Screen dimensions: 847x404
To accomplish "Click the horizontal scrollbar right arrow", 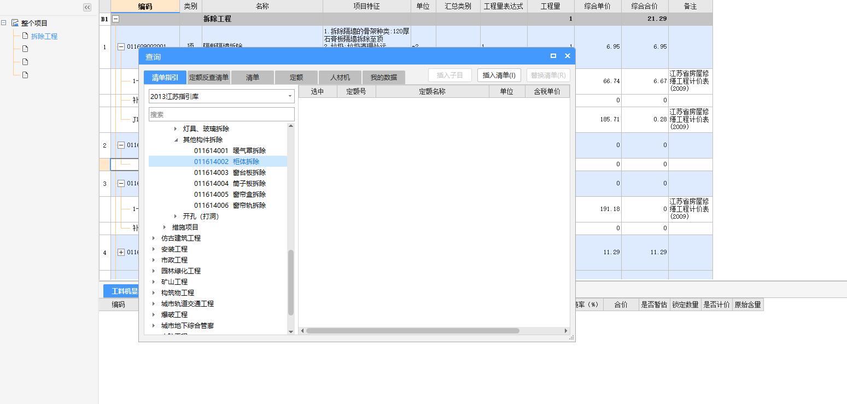I will [566, 331].
